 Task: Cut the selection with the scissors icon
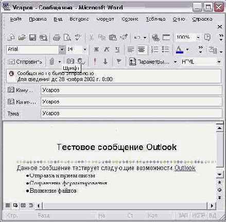coord(92,38)
